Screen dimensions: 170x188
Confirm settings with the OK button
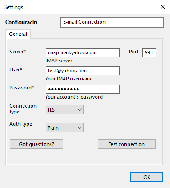(147, 177)
